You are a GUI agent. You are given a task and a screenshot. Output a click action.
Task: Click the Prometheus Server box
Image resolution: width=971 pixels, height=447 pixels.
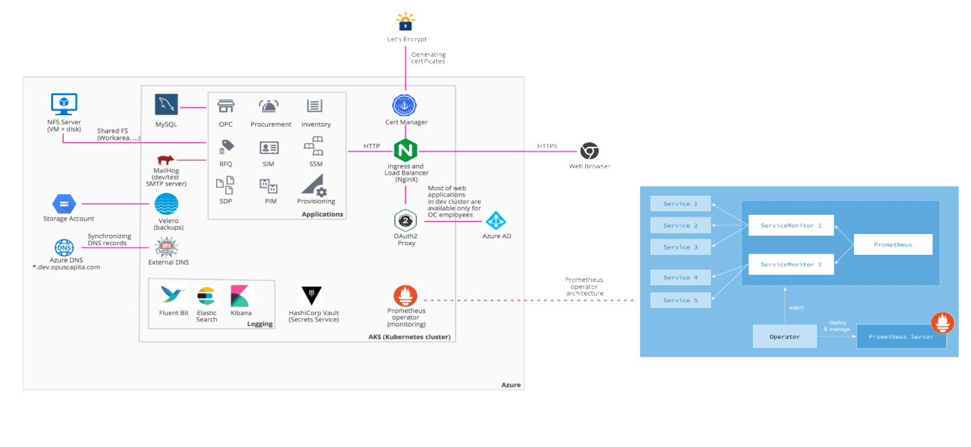(x=901, y=336)
